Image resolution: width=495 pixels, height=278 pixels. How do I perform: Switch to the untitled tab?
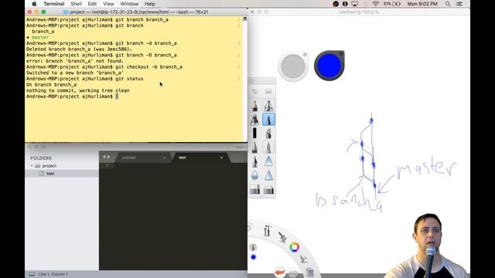[128, 158]
